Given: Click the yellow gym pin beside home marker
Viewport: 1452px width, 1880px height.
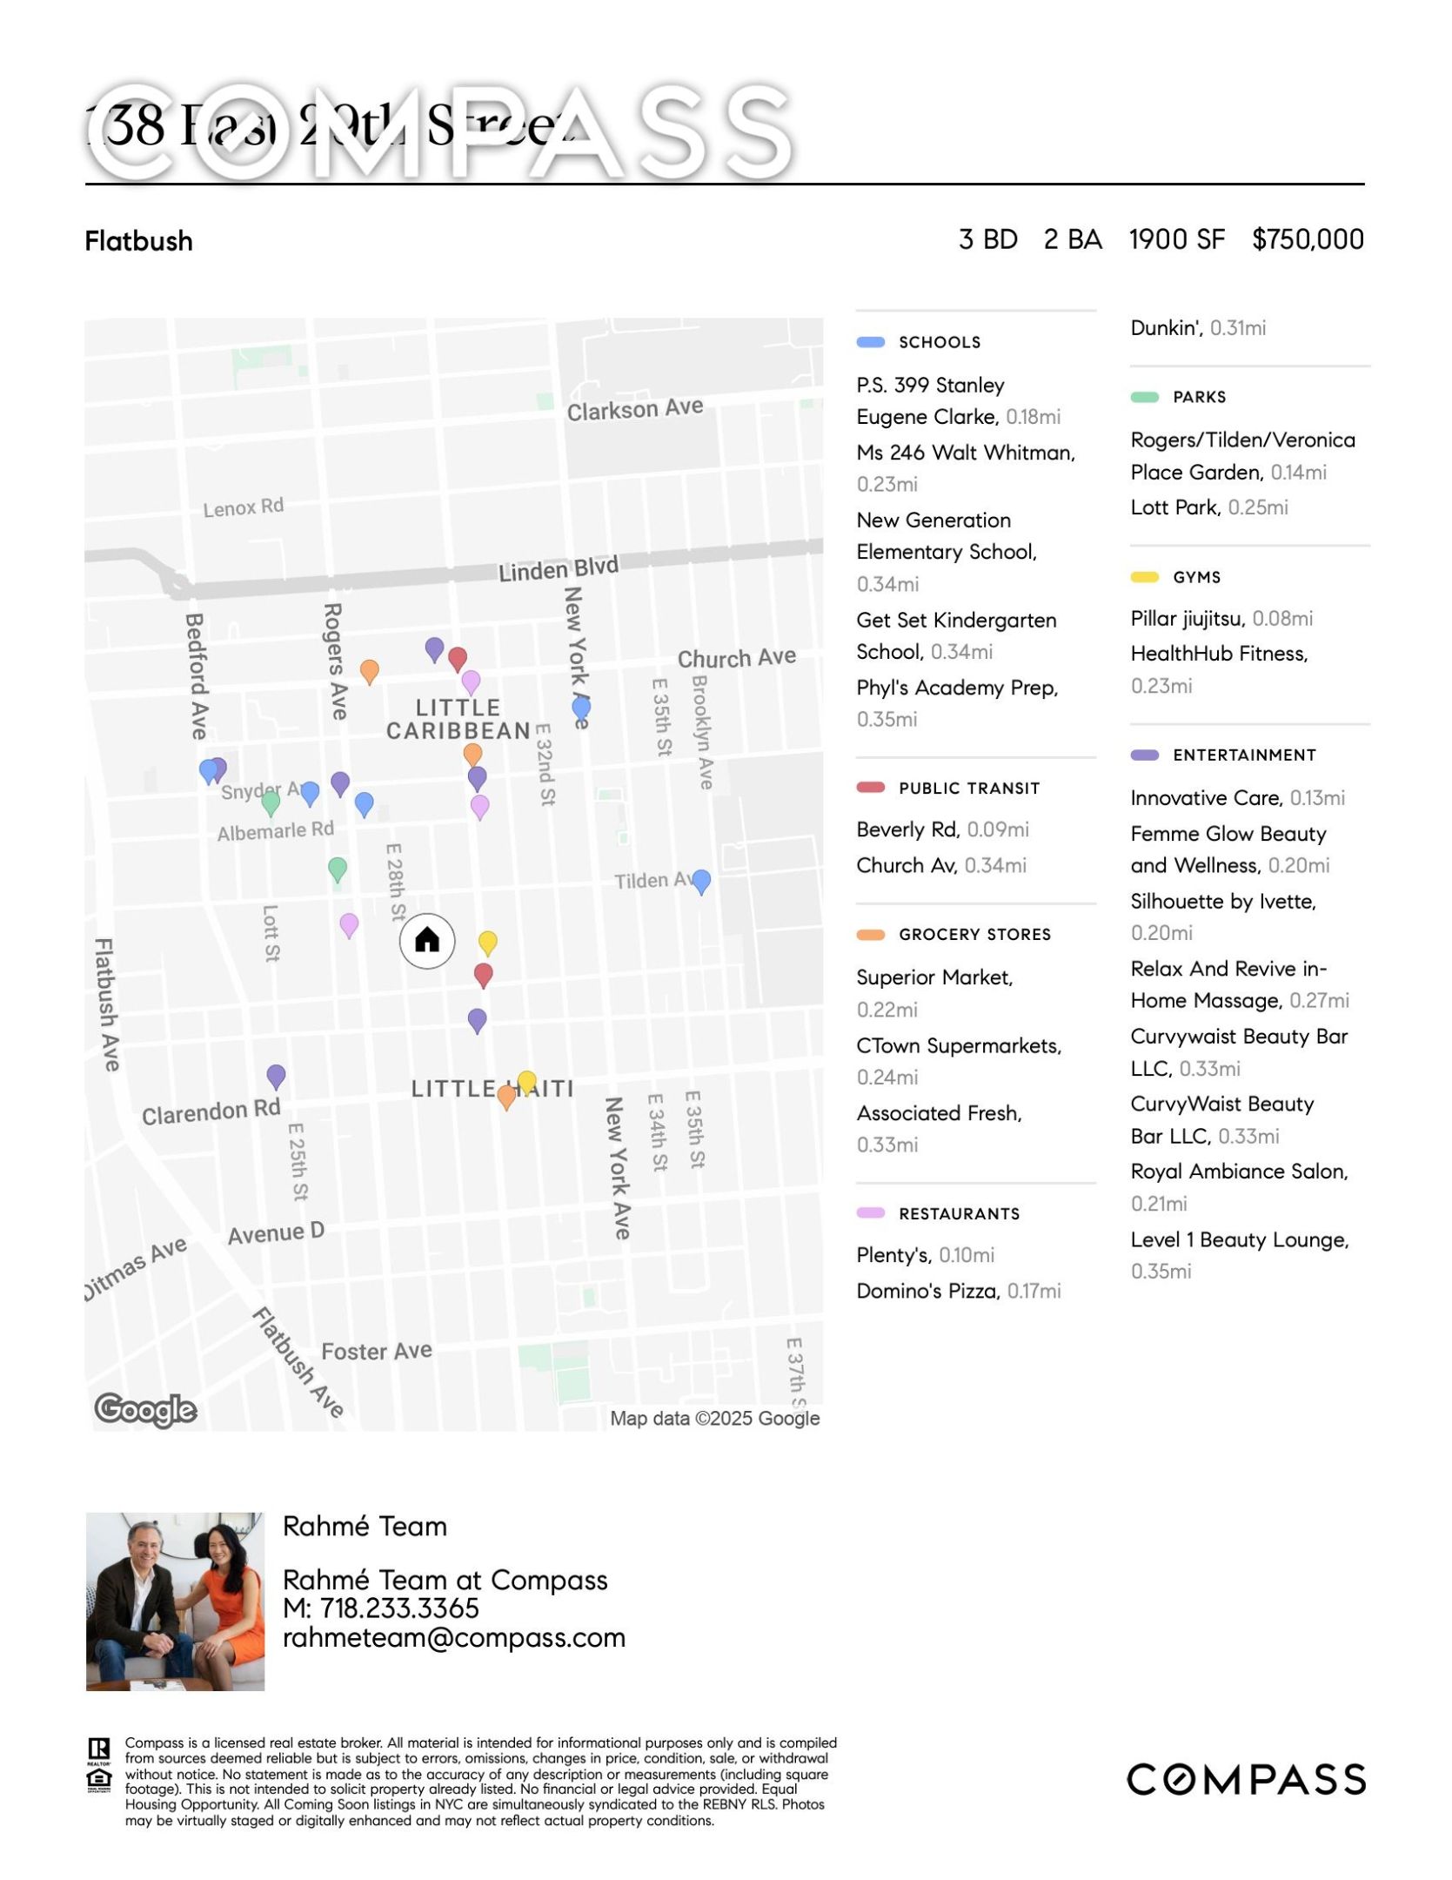Looking at the screenshot, I should (x=488, y=943).
